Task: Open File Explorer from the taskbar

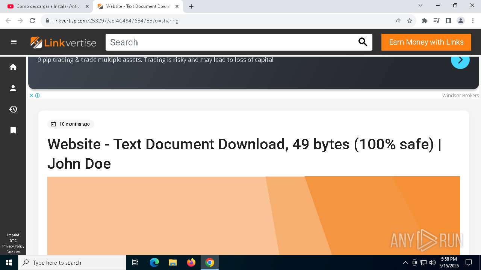Action: click(173, 262)
